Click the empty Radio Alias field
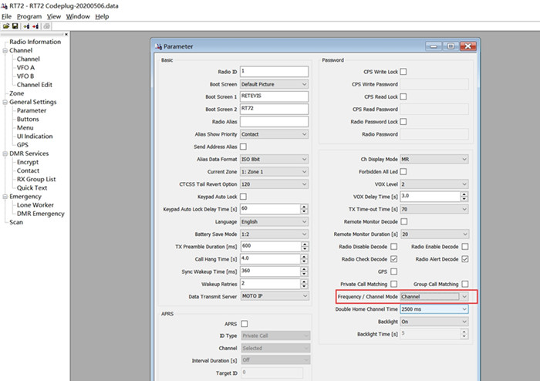Screen dimensions: 540x381 (274, 122)
